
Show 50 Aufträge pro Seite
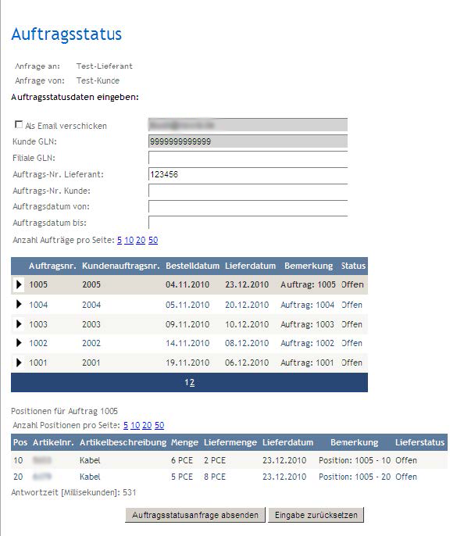coord(153,241)
